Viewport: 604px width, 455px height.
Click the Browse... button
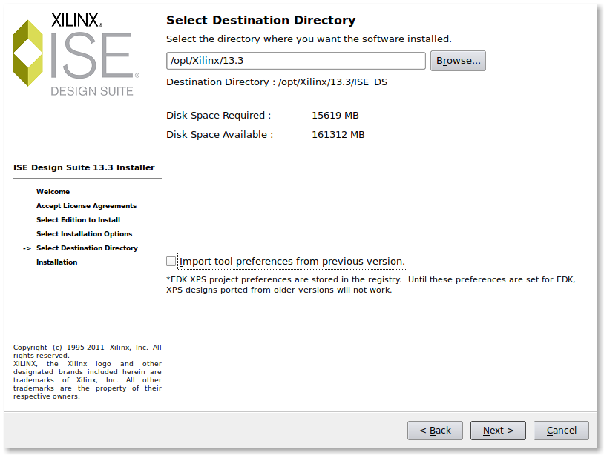click(458, 61)
